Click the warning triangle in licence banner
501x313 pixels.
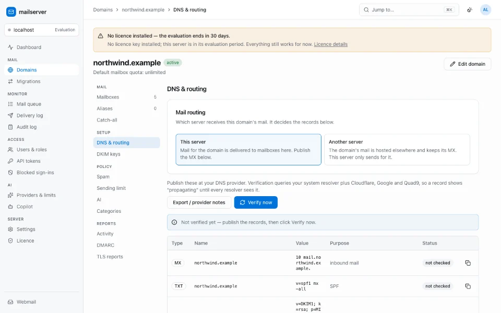pyautogui.click(x=101, y=36)
